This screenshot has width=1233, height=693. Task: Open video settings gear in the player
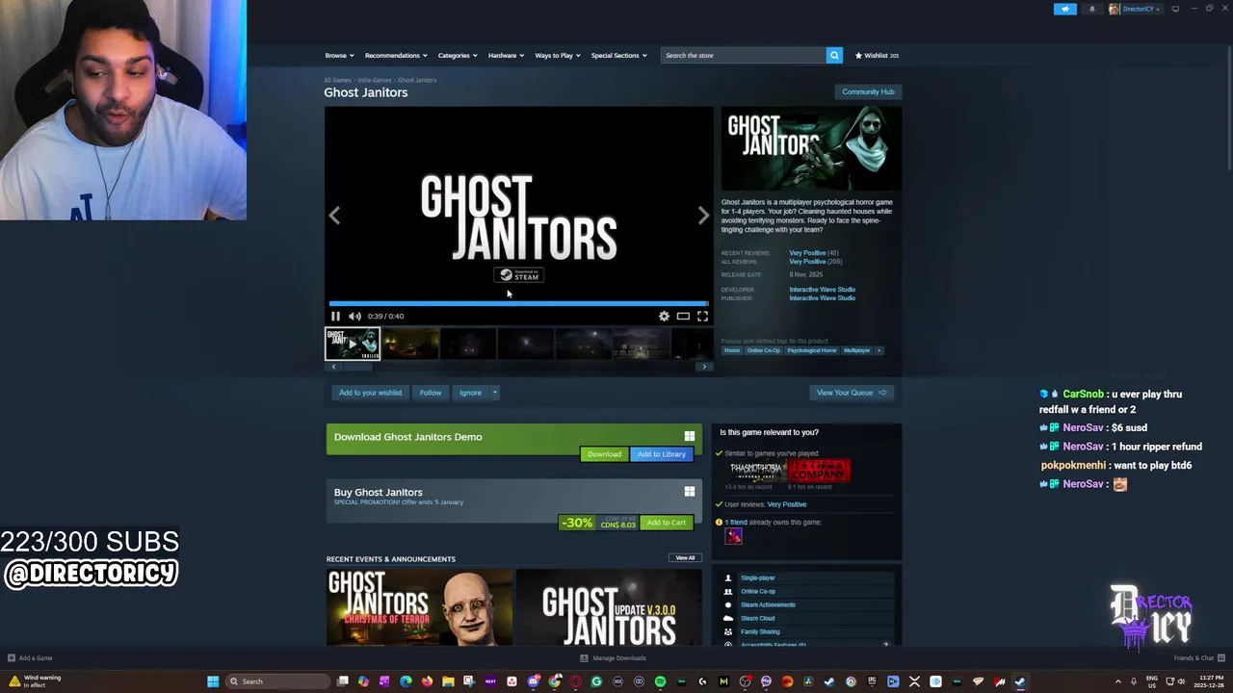[x=664, y=316]
